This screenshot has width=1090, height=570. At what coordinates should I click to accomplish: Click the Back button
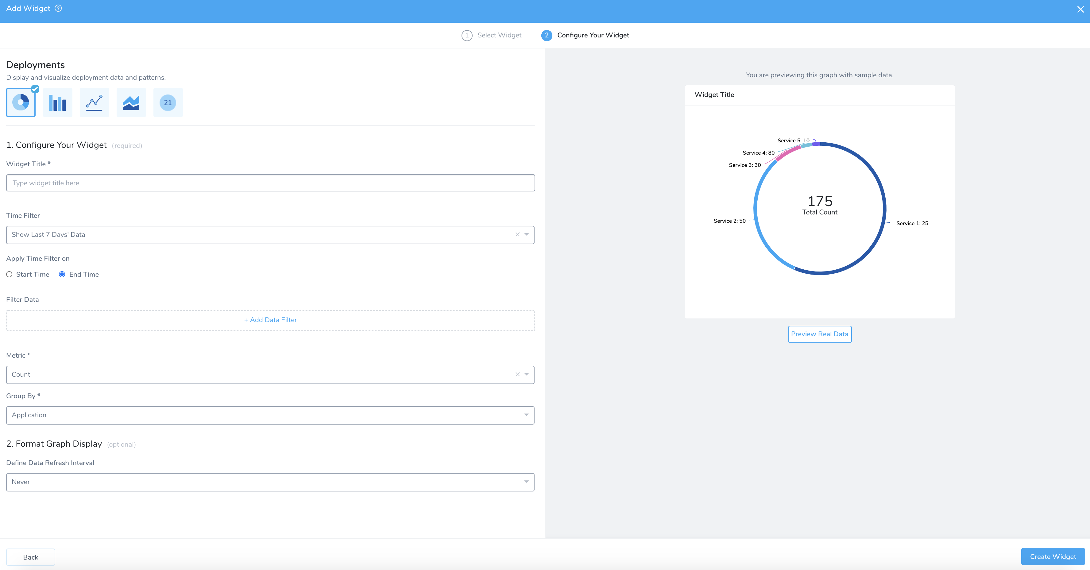[x=30, y=557]
